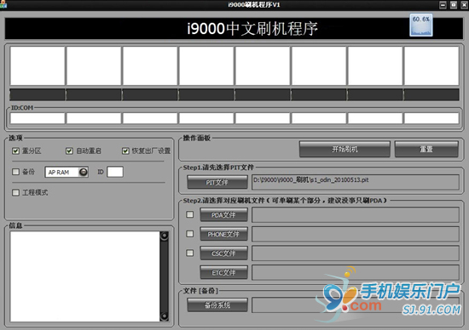469x330 pixels.
Task: Click the 重置 reset button
Action: 426,149
